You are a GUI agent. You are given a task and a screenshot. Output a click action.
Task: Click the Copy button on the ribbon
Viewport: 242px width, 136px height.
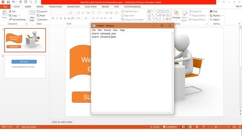point(13,15)
